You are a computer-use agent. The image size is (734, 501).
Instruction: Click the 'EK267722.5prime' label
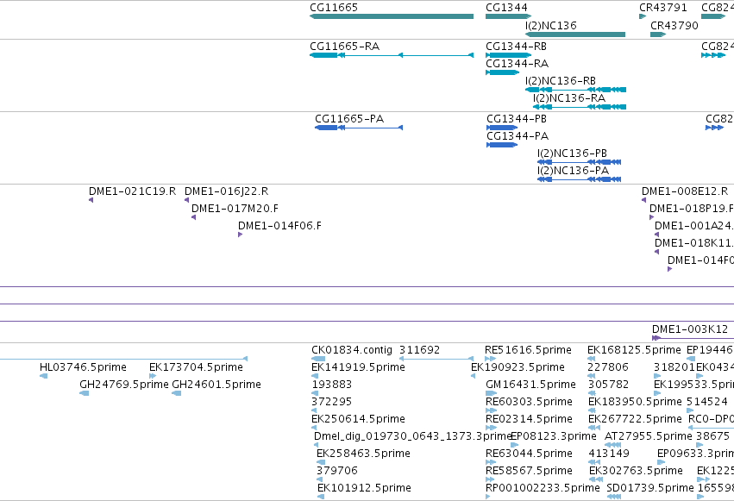point(635,419)
